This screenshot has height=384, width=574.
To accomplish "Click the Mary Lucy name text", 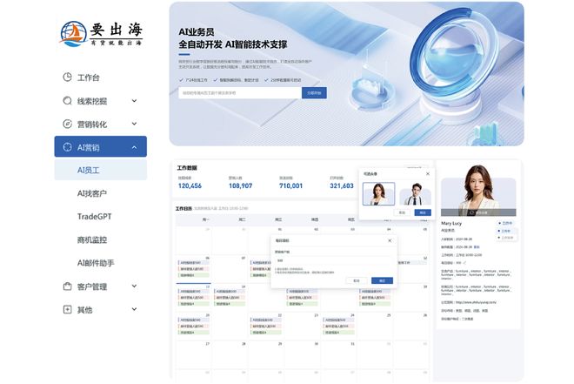I will (451, 223).
